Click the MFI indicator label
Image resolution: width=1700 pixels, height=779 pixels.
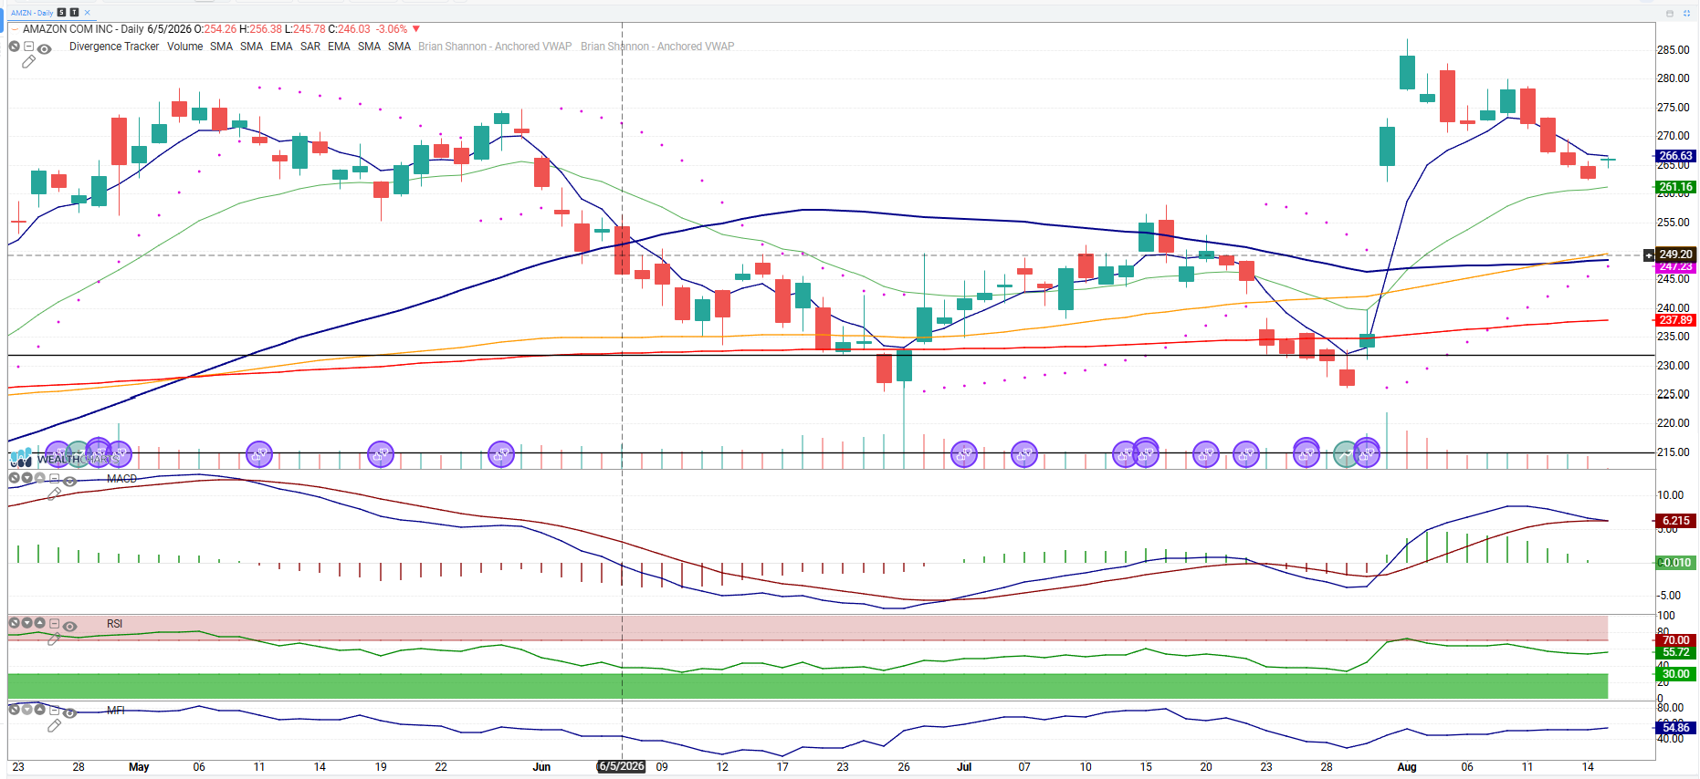pyautogui.click(x=115, y=711)
